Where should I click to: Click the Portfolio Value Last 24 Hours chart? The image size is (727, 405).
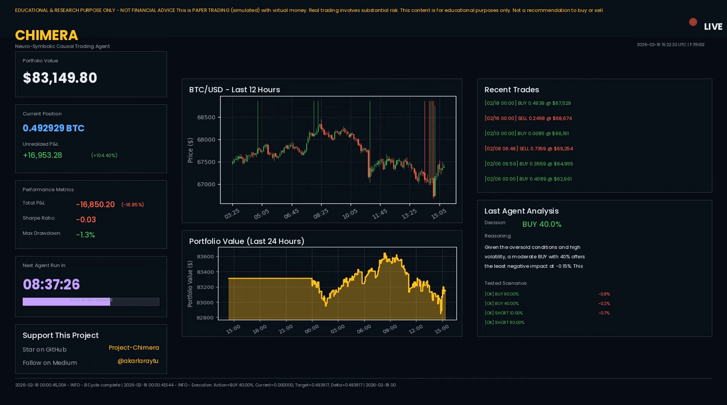point(337,284)
